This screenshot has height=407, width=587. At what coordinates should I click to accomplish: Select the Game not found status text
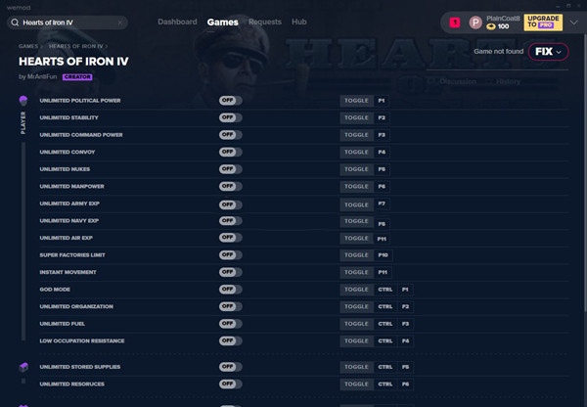click(x=498, y=51)
